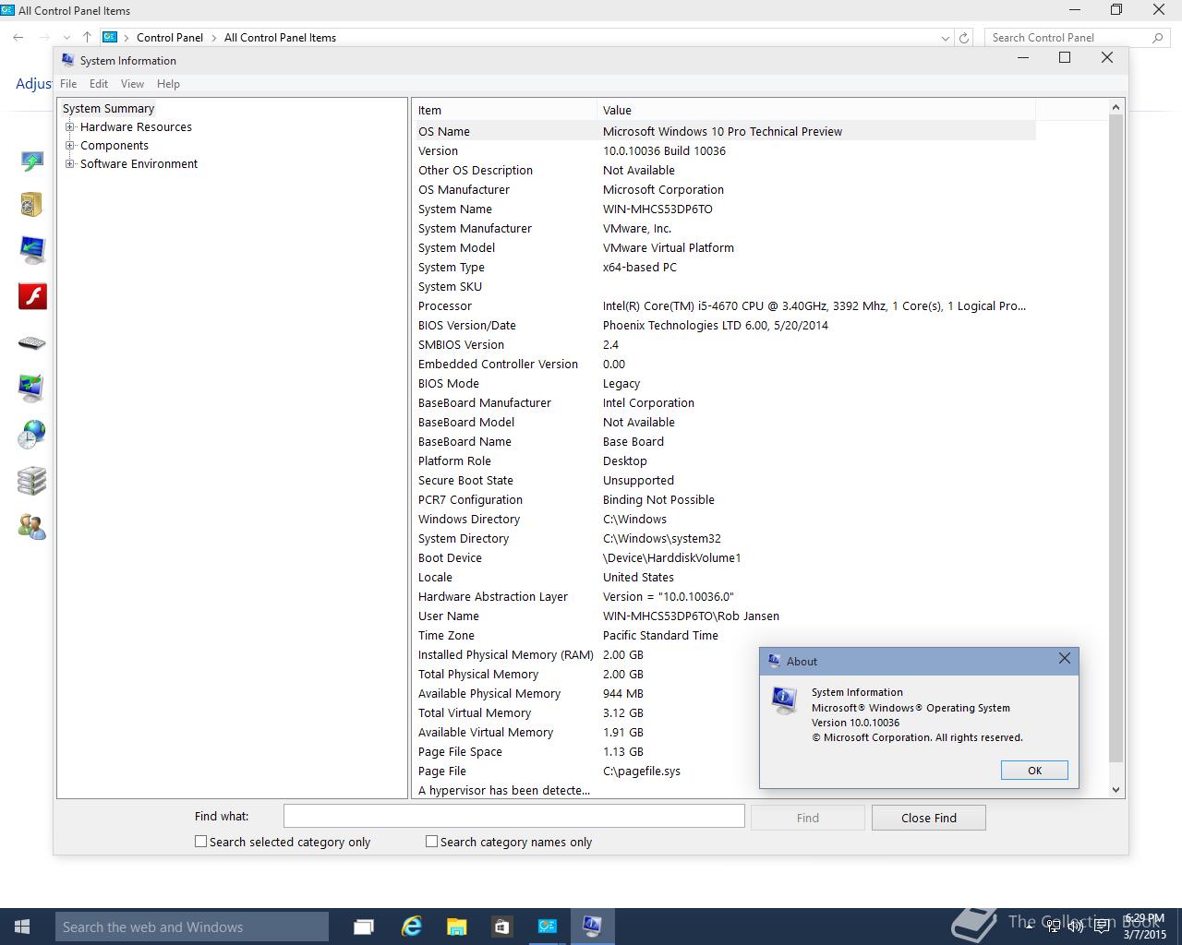Click the details pane vertical scrollbar thumb

1116,439
